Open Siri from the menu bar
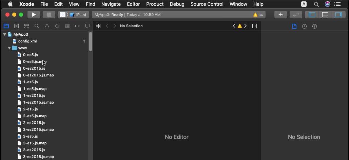 coord(327,4)
